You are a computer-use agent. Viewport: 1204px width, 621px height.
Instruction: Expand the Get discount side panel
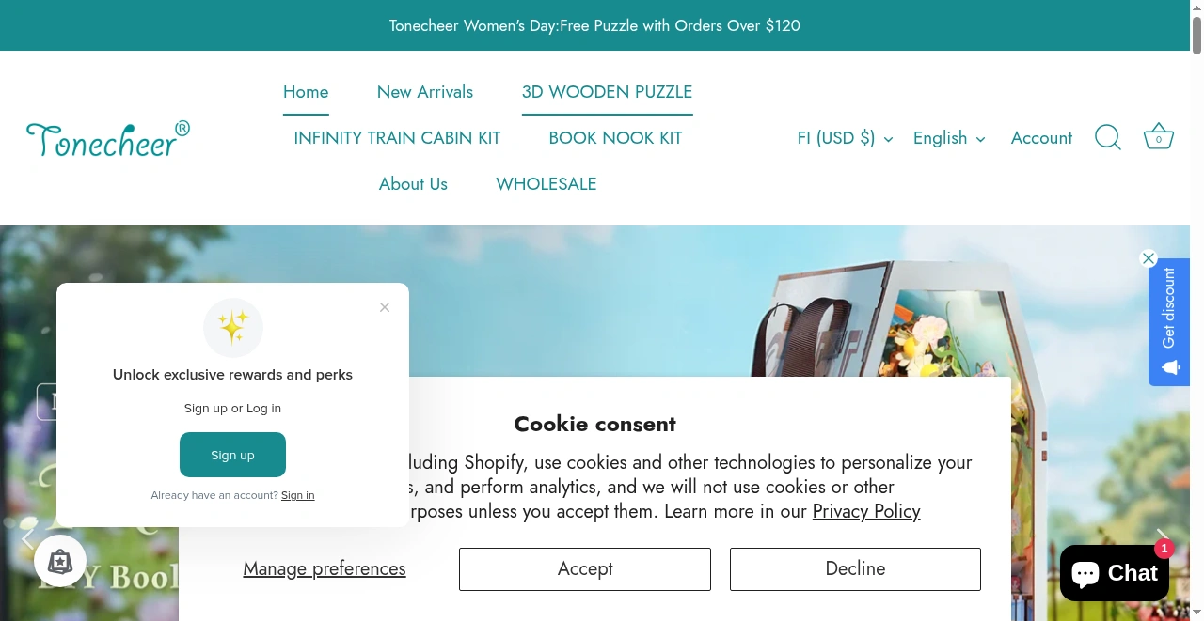(1168, 310)
